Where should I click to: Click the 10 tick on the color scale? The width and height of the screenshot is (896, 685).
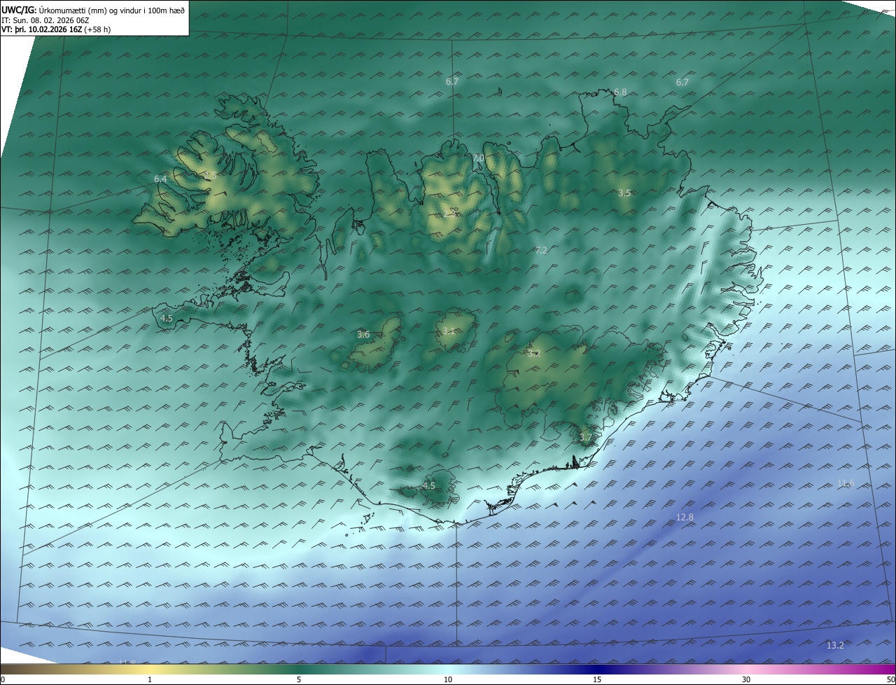448,679
